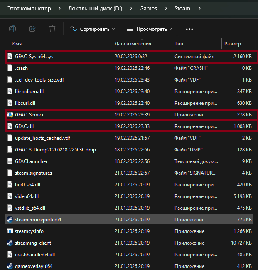
Task: Select the steamerrorreporter64 Steam icon
Action: pos(9,219)
